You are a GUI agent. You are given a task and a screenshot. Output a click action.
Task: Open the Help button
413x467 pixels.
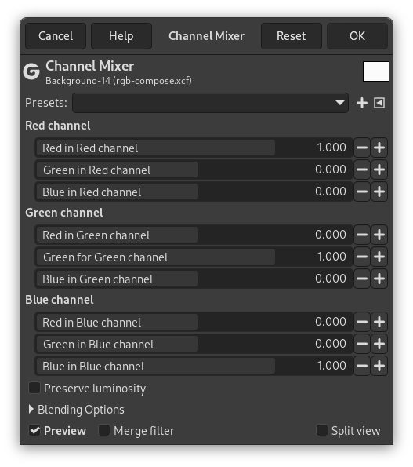pos(121,36)
